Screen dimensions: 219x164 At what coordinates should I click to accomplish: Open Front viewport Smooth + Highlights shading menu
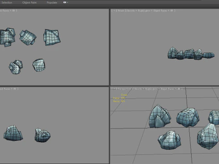(151, 10)
